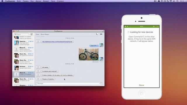Open the cloud icon in the menu bar

coord(159,1)
